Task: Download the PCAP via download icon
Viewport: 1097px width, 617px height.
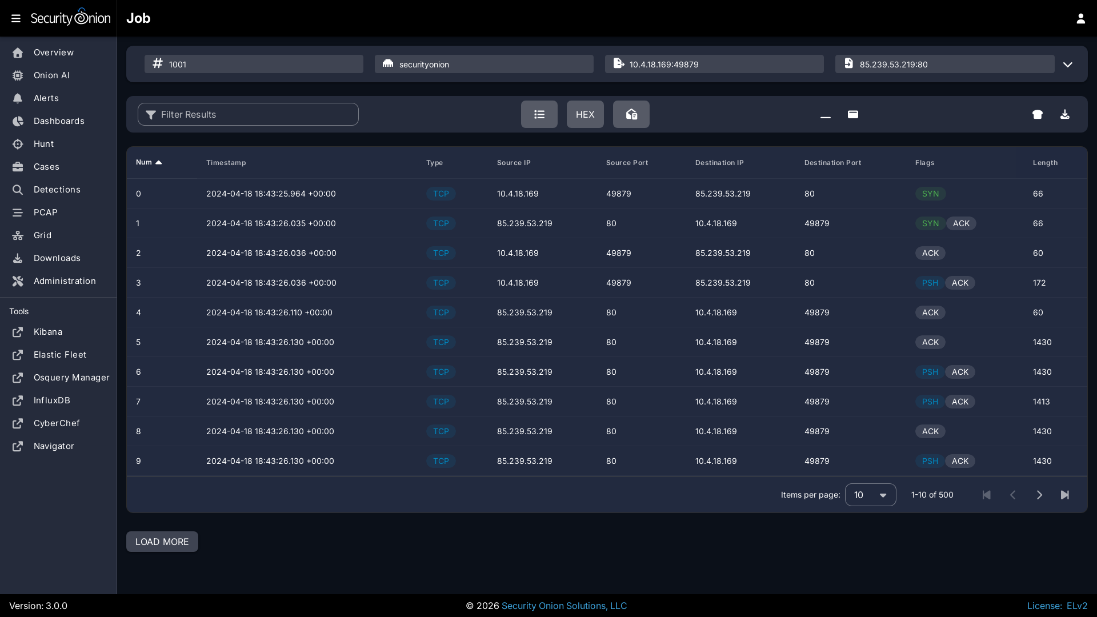Action: [1065, 114]
